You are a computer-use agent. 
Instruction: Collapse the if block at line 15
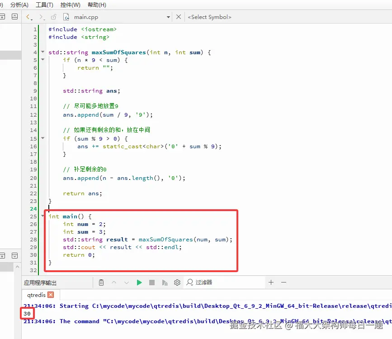point(43,138)
